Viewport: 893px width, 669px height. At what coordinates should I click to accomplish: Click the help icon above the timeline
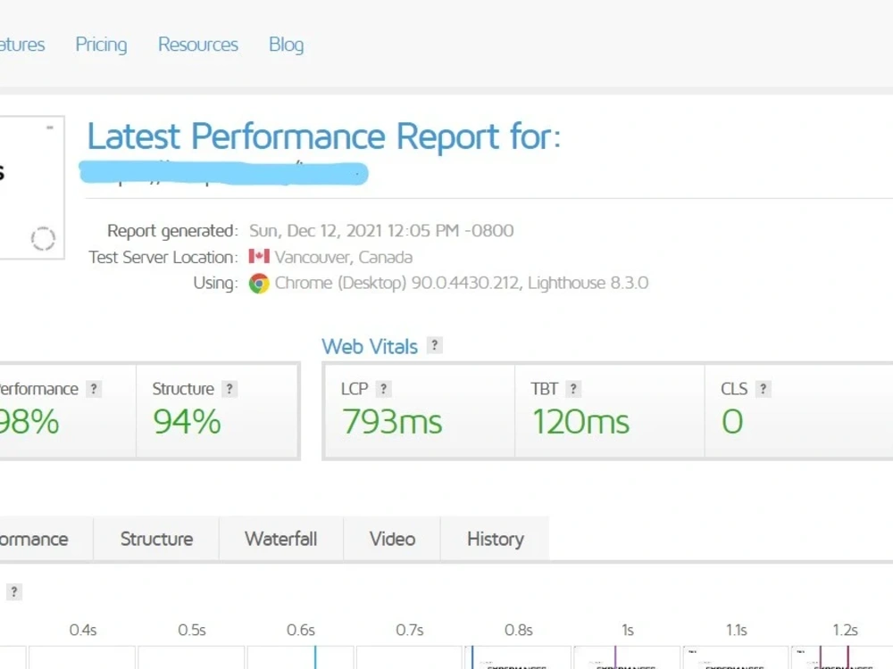point(14,591)
